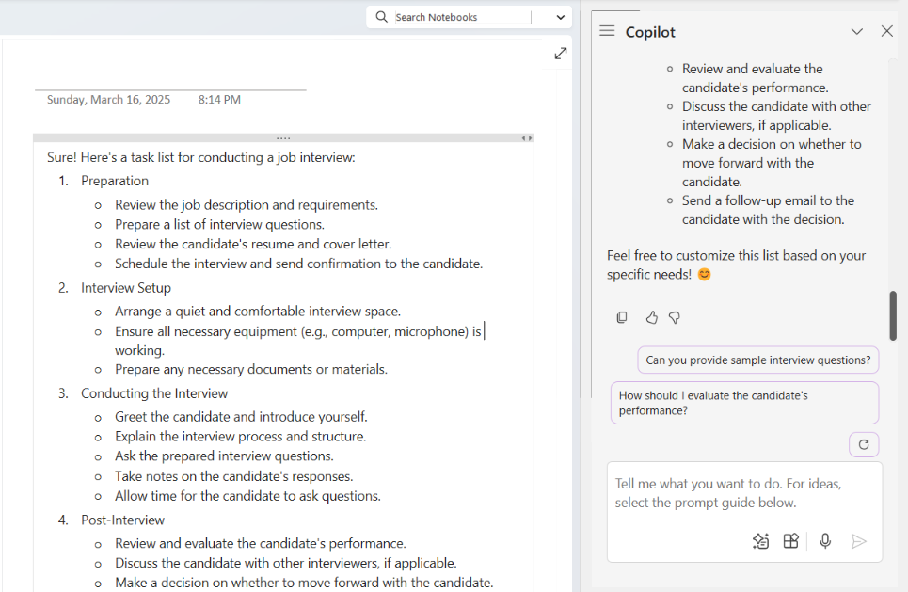Viewport: 908px width, 592px height.
Task: Close the Copilot pane
Action: [x=886, y=31]
